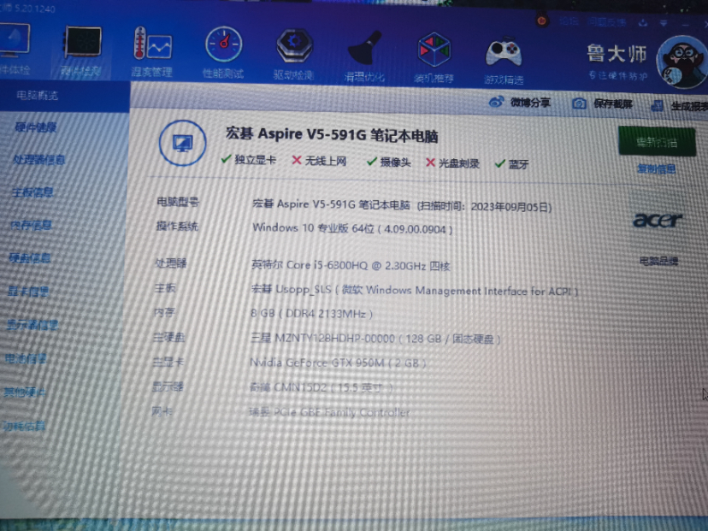This screenshot has width=708, height=531.
Task: Open 其他硬件 sidebar item
Action: click(x=25, y=392)
